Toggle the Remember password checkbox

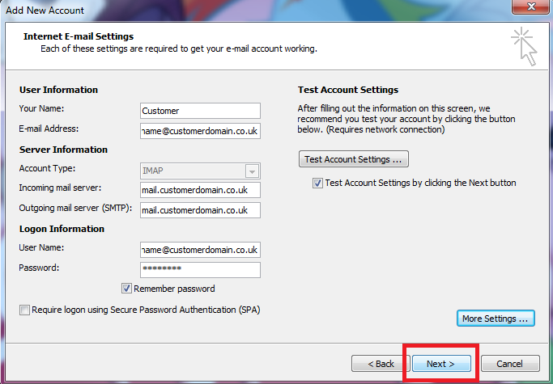point(127,289)
